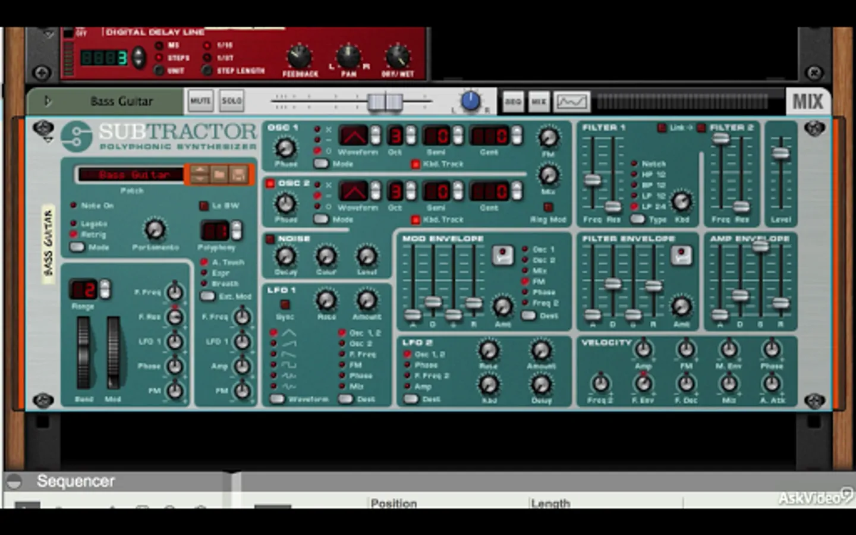Toggle the Filter Link button
The height and width of the screenshot is (535, 856).
(x=662, y=128)
